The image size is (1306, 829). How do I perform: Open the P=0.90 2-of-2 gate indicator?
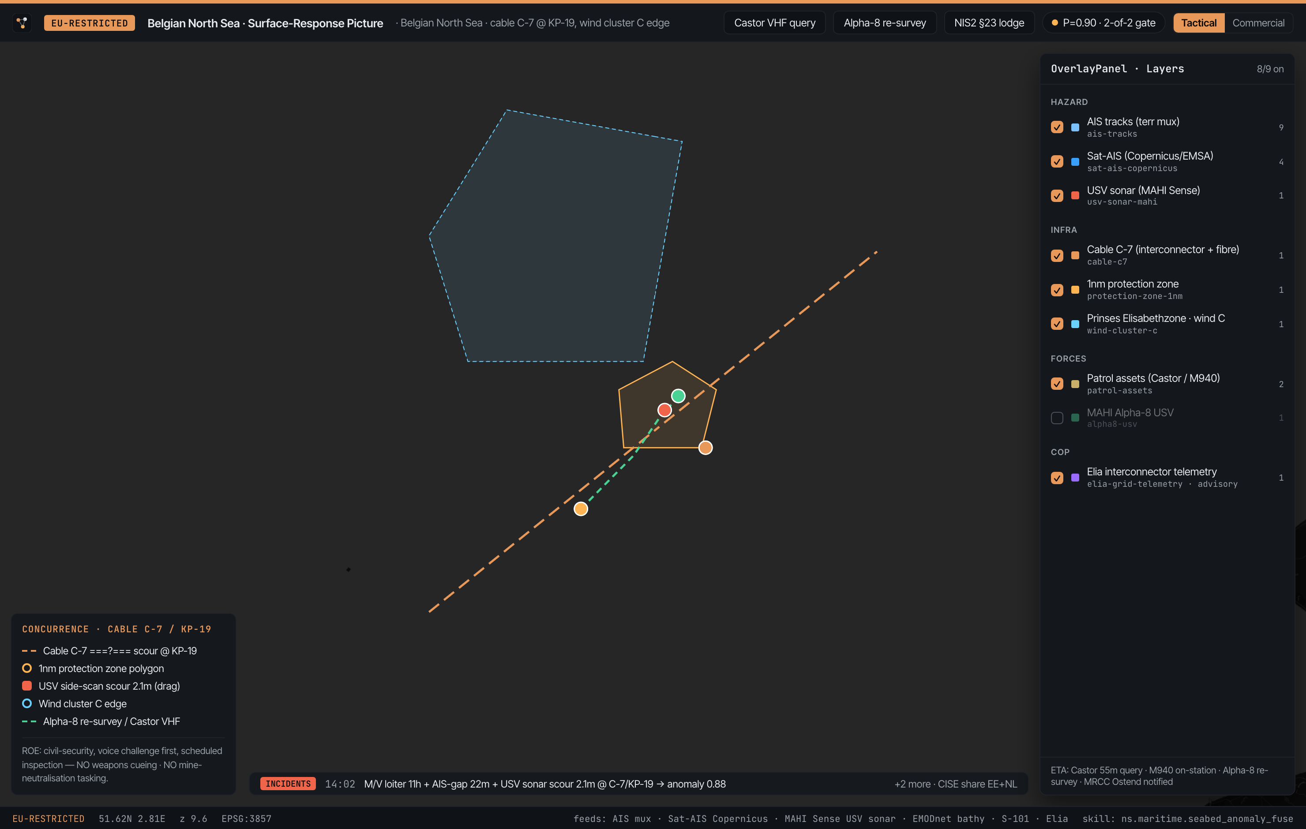click(x=1103, y=23)
